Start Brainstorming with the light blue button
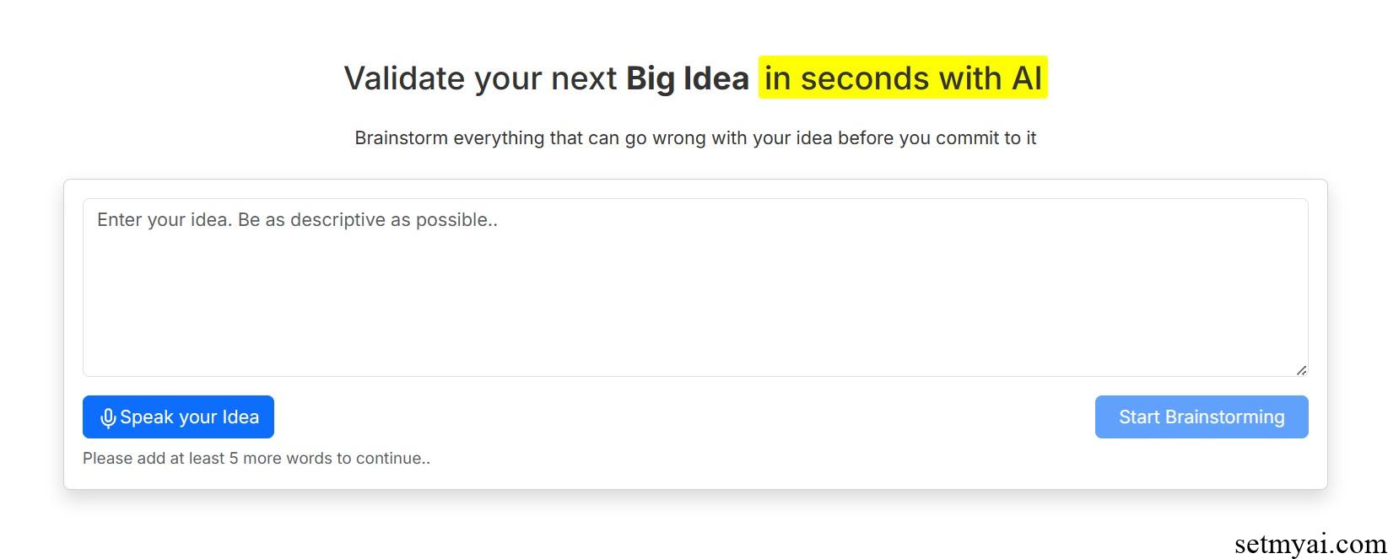 (1202, 417)
